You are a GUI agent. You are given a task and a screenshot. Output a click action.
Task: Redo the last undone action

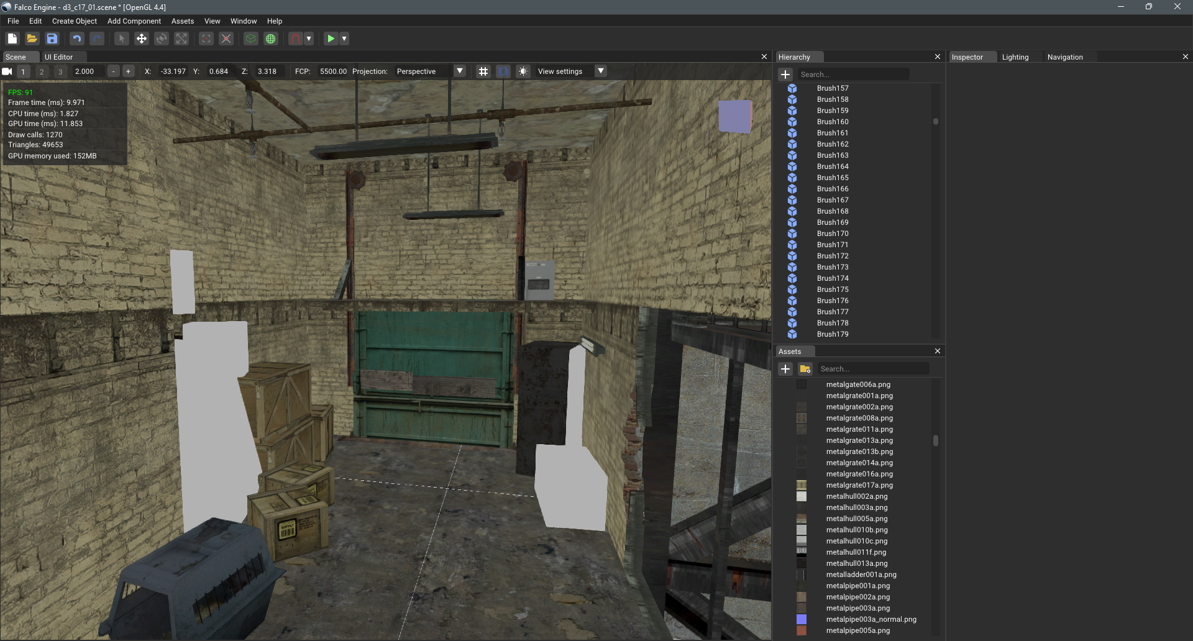pyautogui.click(x=97, y=39)
